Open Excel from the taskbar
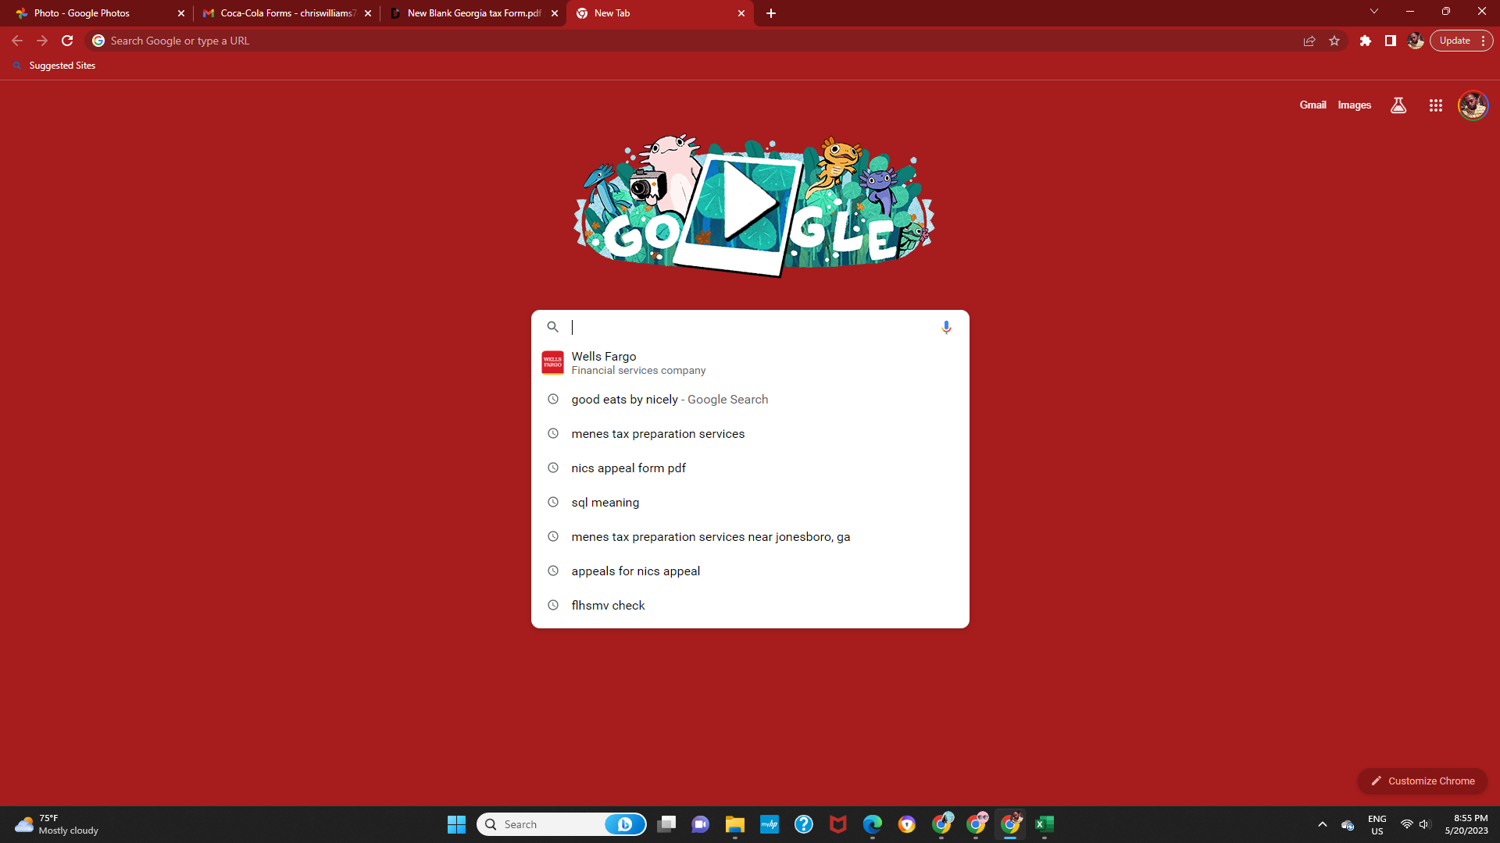This screenshot has height=843, width=1500. pos(1045,824)
